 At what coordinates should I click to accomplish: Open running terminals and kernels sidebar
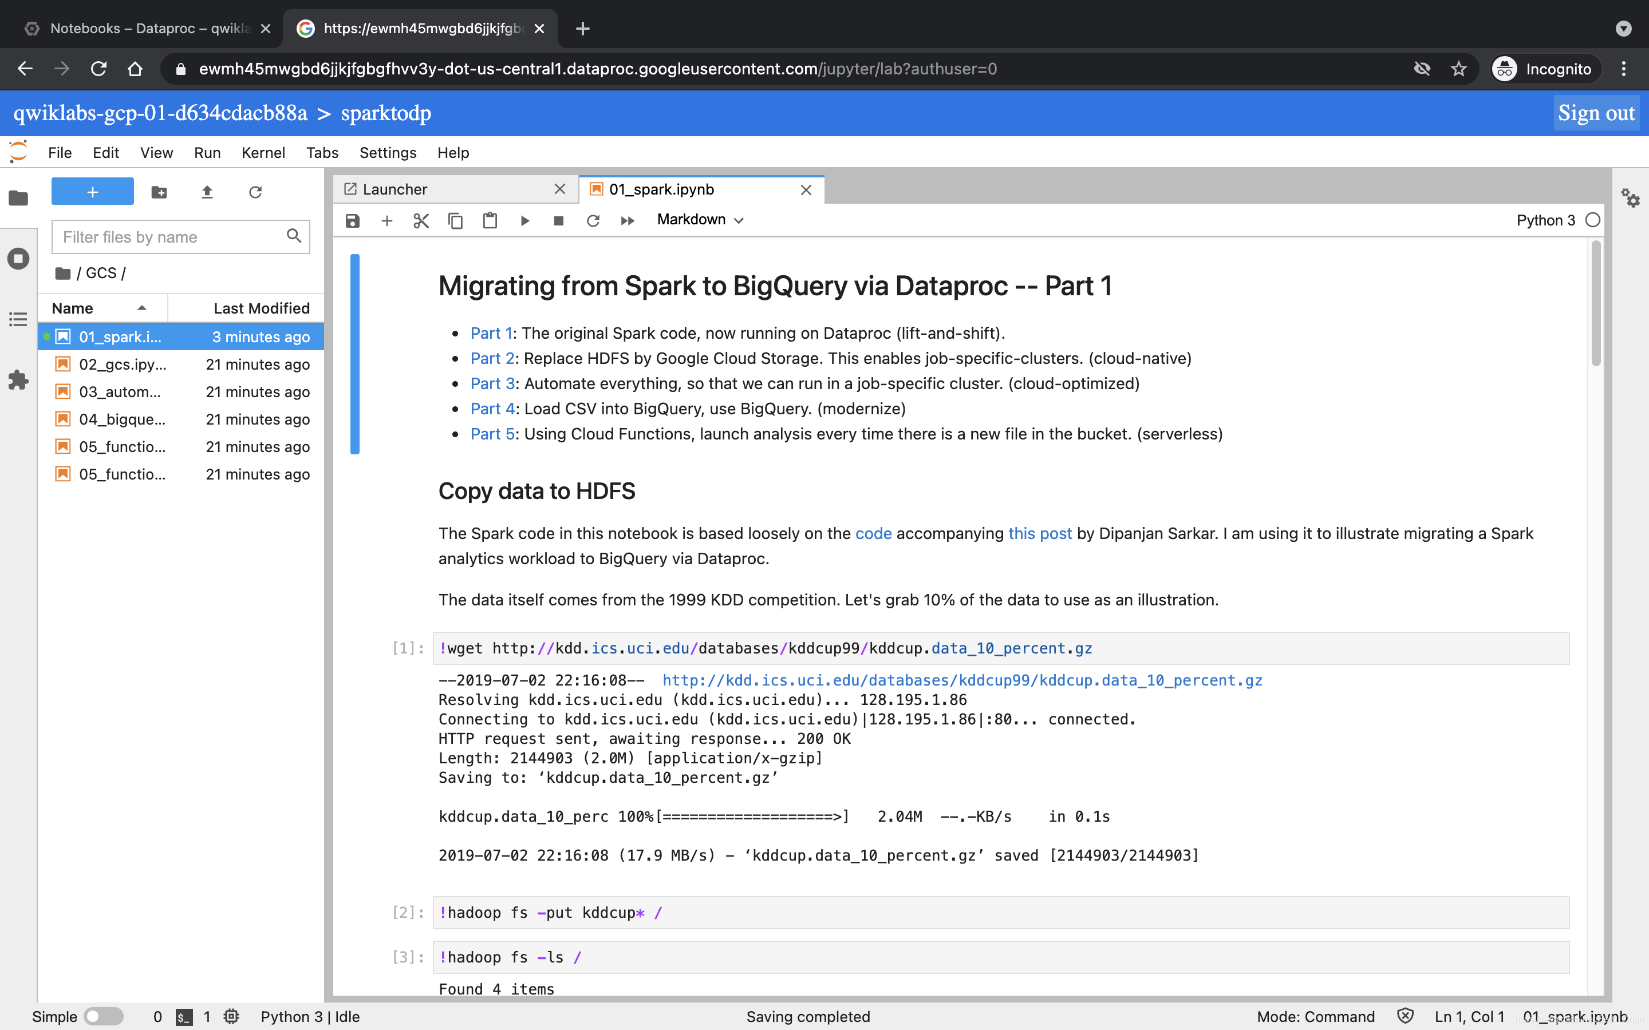point(18,258)
